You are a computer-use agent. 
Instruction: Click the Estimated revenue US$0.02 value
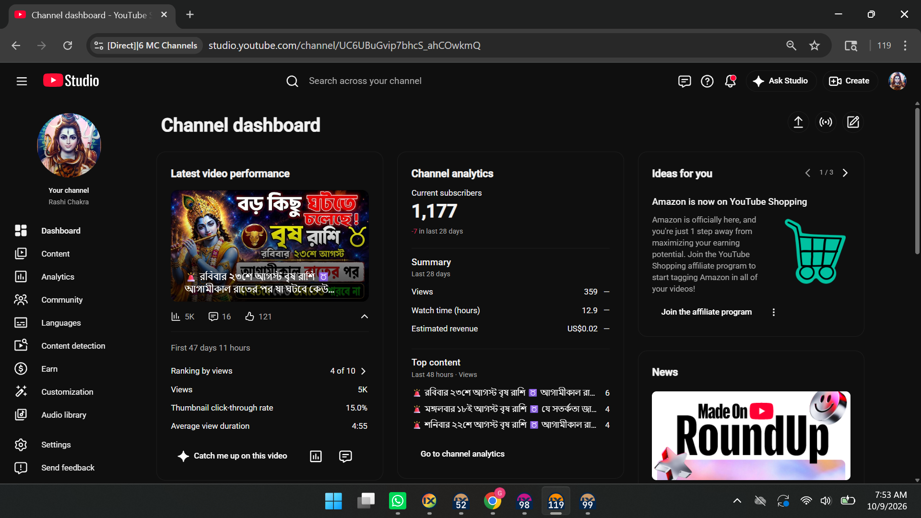(x=582, y=329)
